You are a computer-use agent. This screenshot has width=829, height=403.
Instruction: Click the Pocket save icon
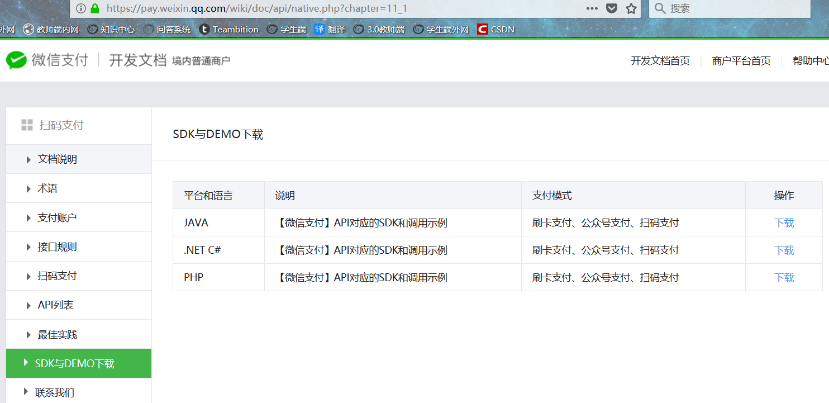[612, 8]
